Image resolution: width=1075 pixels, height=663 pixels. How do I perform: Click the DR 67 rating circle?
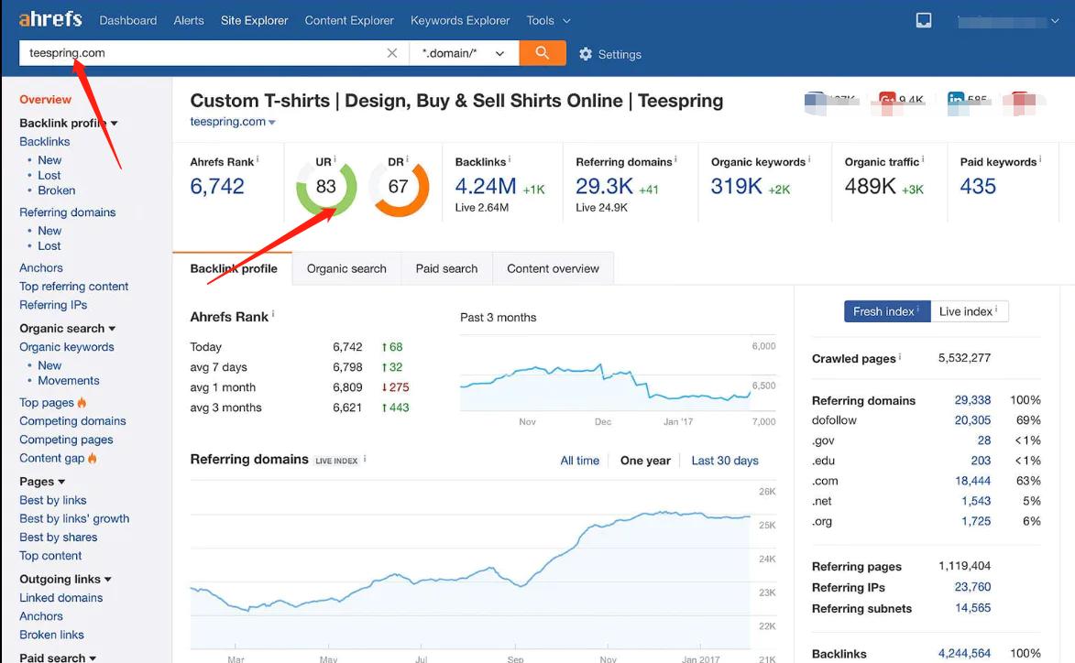click(x=398, y=187)
